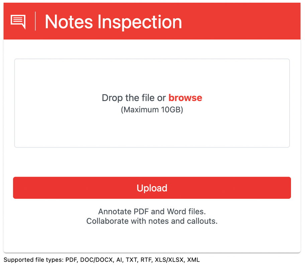Click "TXT" in supported types footer

pyautogui.click(x=131, y=260)
